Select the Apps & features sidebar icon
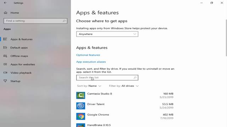The height and width of the screenshot is (127, 227). click(5, 39)
